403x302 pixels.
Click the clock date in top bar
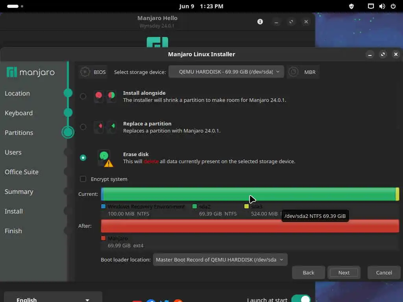(x=201, y=6)
